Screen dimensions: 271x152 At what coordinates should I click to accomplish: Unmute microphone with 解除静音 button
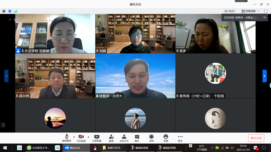pos(67,137)
